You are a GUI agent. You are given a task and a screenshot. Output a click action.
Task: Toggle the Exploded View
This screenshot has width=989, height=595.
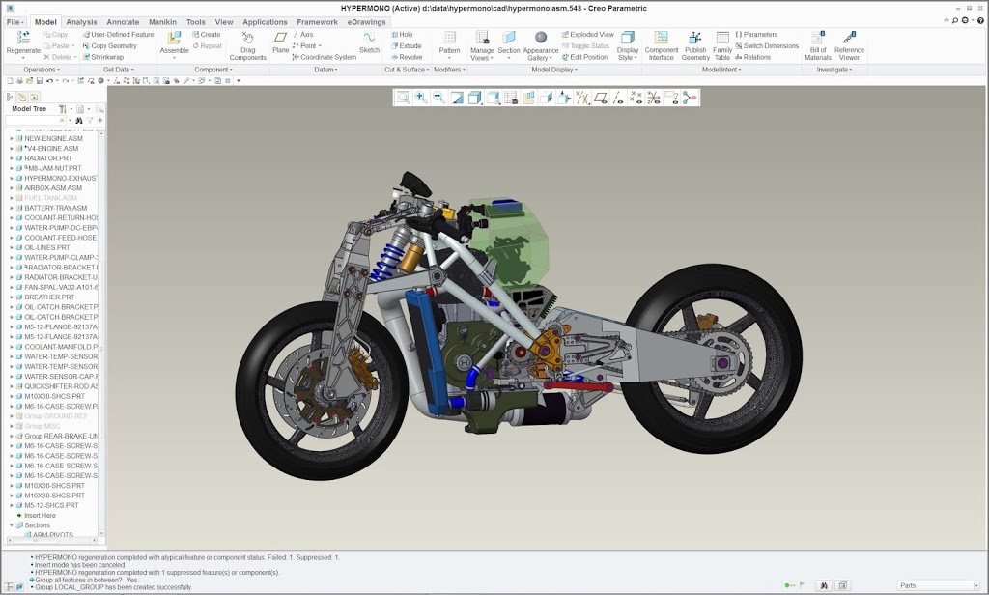(586, 35)
